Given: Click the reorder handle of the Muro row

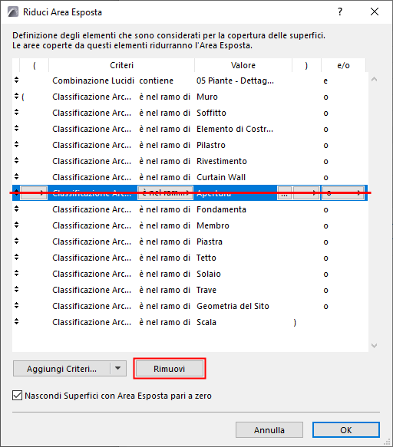Looking at the screenshot, I should pyautogui.click(x=17, y=97).
